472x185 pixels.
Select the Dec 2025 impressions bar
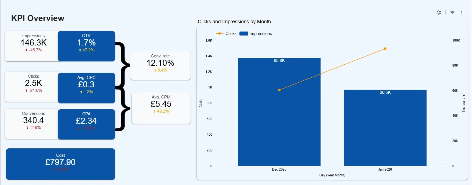279,116
